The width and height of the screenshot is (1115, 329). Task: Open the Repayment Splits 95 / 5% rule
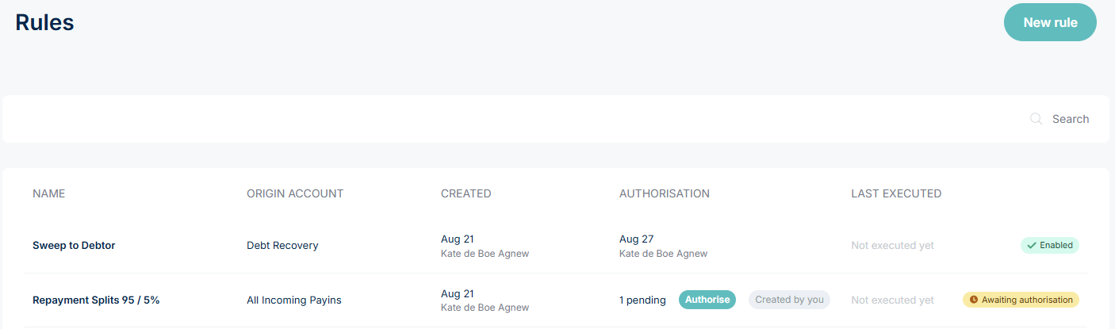point(96,300)
